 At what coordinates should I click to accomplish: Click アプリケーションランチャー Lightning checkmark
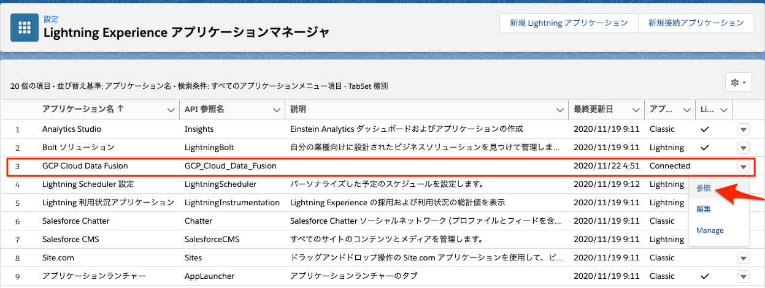pyautogui.click(x=705, y=276)
